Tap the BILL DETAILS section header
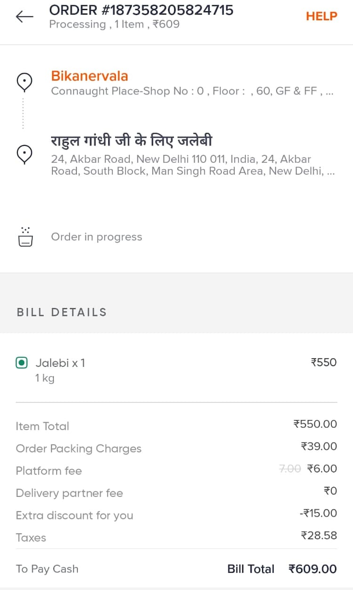Screen dimensions: 353x590 pos(62,312)
